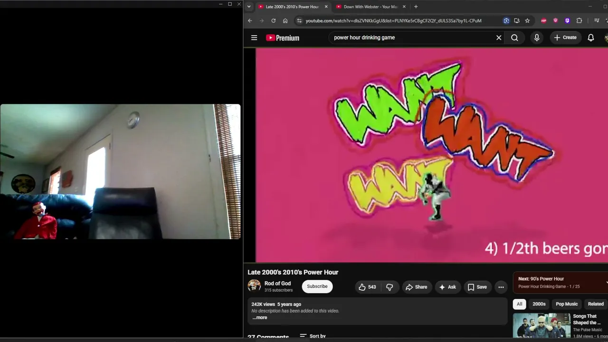Screen dimensions: 608x342
Task: Click the video title Late 2000's 2010's Power Hour
Action: (x=293, y=272)
